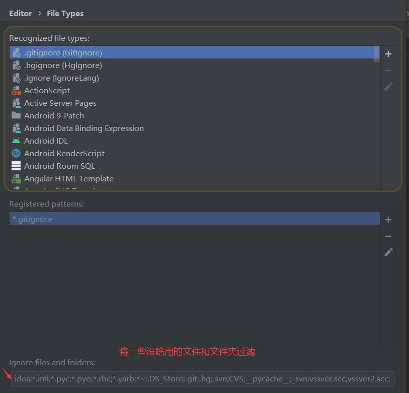Remove the selected registered pattern
The width and height of the screenshot is (409, 393).
pyautogui.click(x=388, y=236)
